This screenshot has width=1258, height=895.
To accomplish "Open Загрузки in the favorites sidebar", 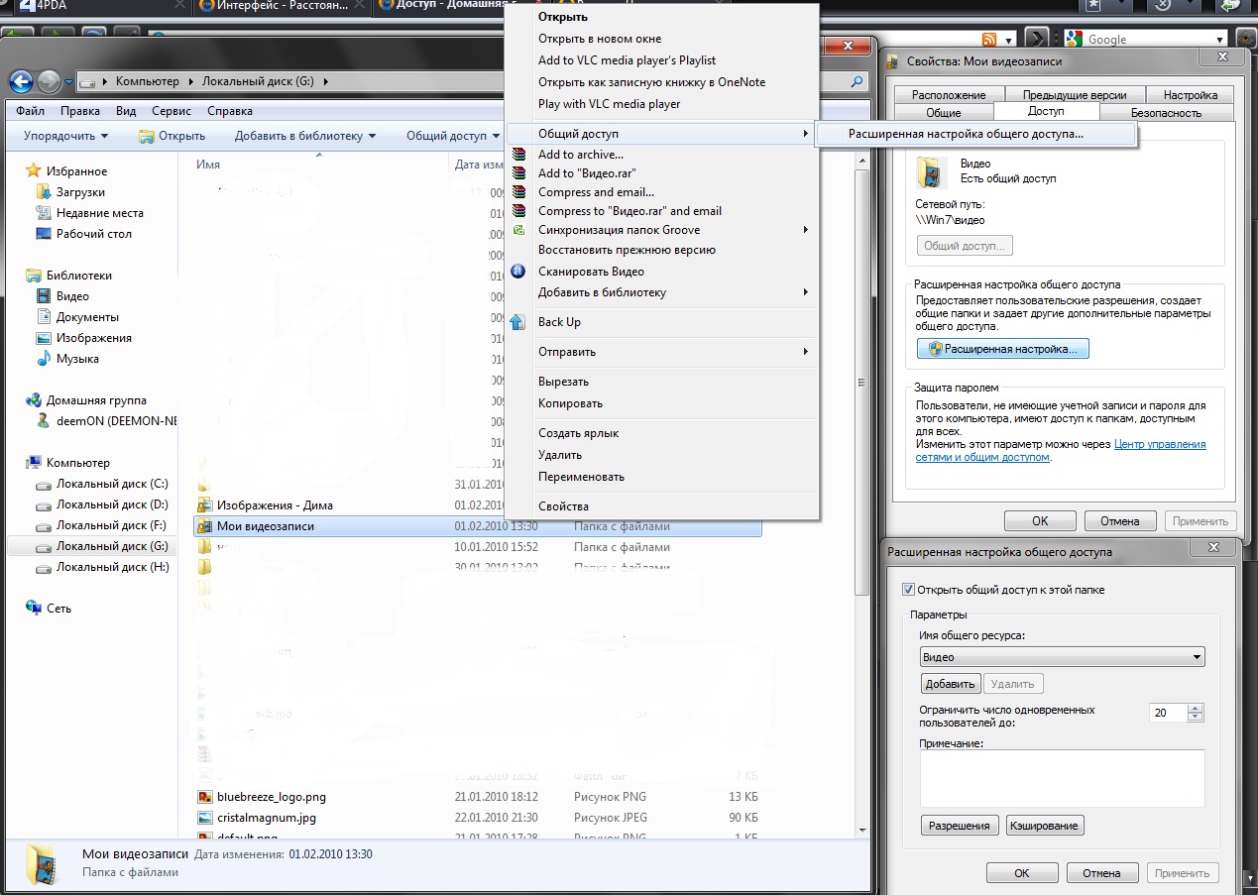I will [x=80, y=192].
